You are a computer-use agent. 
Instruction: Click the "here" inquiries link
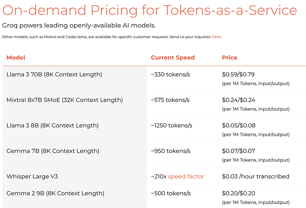(216, 37)
